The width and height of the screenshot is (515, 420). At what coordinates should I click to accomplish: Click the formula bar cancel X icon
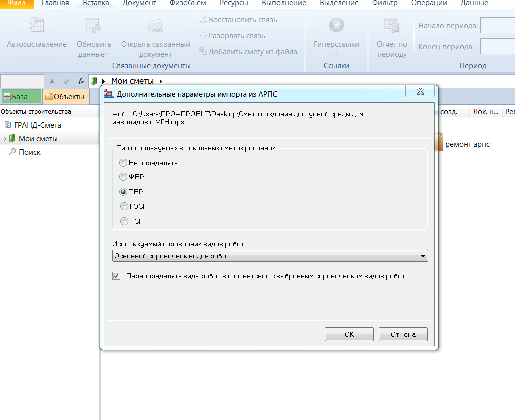(52, 81)
